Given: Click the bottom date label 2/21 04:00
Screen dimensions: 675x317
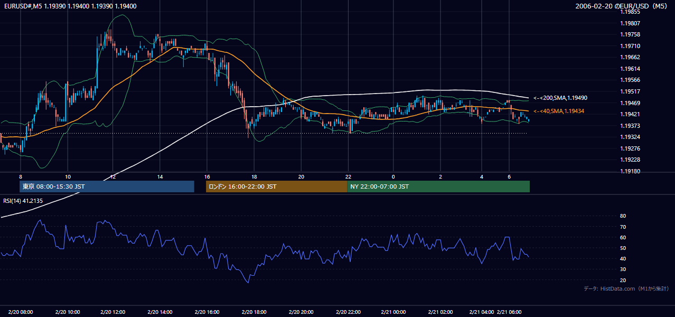Looking at the screenshot, I should [x=482, y=312].
